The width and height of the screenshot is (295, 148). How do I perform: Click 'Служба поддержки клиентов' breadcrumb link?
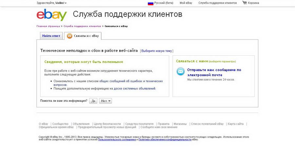[x=82, y=26]
